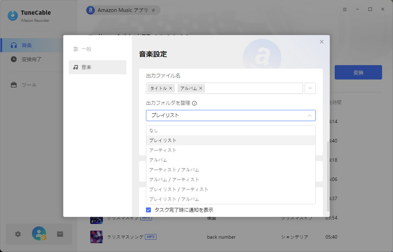Select the 音楽 settings tab in the dialog
The height and width of the screenshot is (252, 393).
coord(97,67)
